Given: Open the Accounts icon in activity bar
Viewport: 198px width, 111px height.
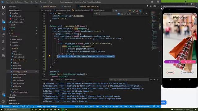Looking at the screenshot, I should point(3,95).
